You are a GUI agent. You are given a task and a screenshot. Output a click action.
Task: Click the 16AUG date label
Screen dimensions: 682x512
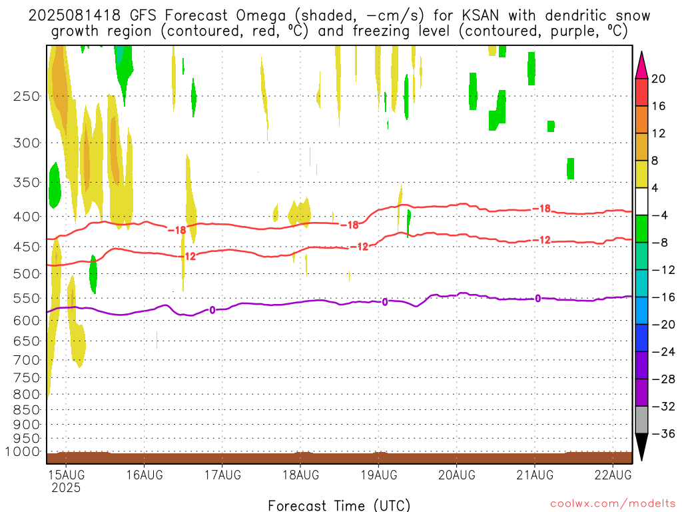pos(145,475)
